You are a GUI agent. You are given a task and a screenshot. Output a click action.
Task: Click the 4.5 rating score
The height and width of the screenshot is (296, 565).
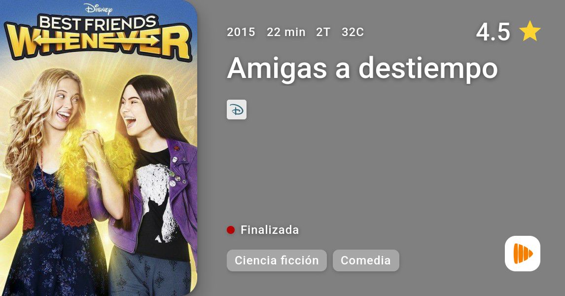(493, 32)
